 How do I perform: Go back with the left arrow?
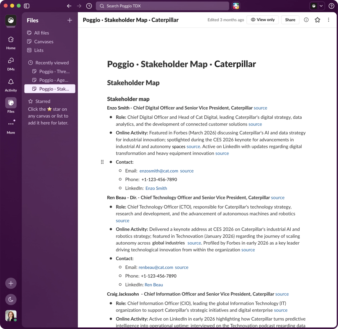point(69,6)
